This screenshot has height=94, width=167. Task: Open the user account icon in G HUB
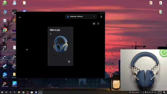(x=101, y=16)
